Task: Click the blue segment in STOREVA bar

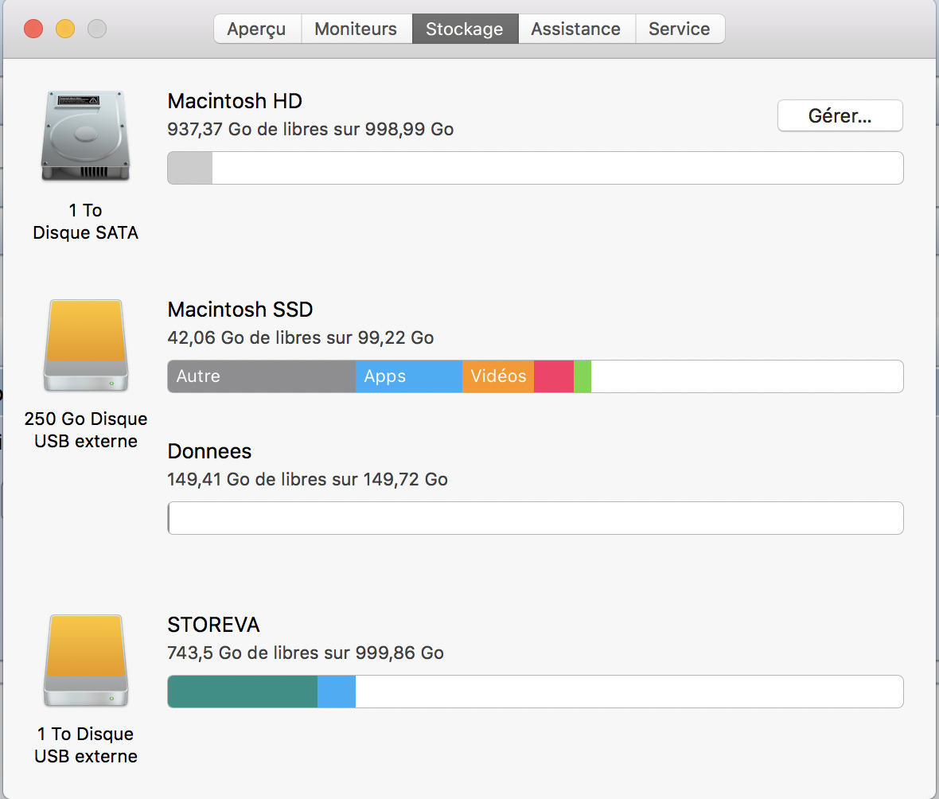Action: [x=336, y=692]
